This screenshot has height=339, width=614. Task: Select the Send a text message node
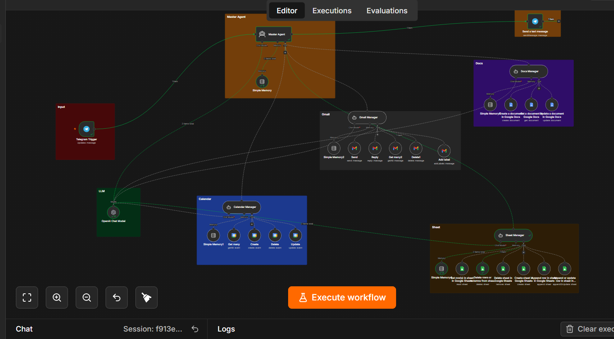pos(535,22)
